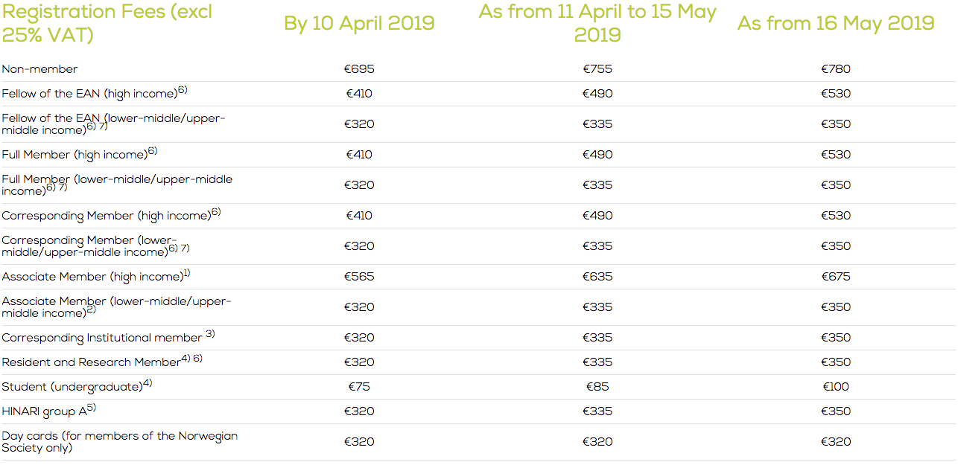Click the Resident and Research Member label
The height and width of the screenshot is (465, 958).
tap(102, 362)
